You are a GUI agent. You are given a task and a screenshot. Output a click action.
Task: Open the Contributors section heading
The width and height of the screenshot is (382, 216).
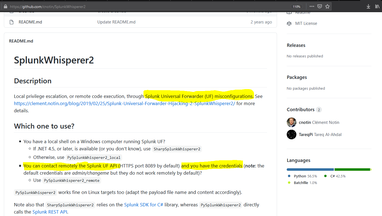[300, 110]
